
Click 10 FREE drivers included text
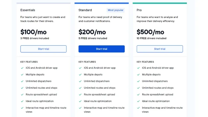coord(151,38)
